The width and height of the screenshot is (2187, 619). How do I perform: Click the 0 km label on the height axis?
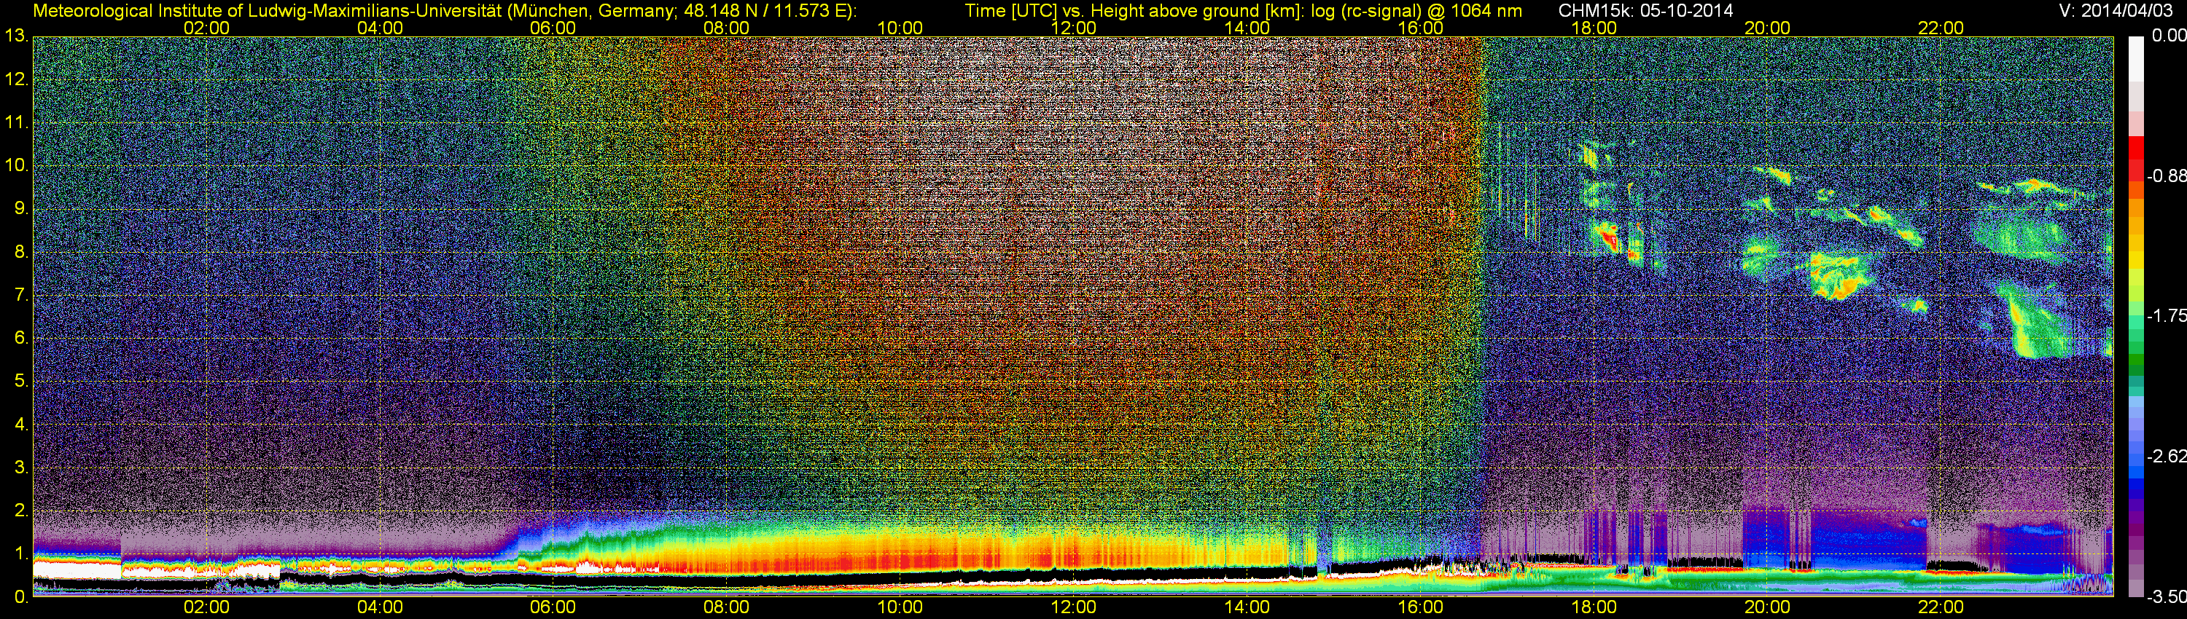(20, 597)
